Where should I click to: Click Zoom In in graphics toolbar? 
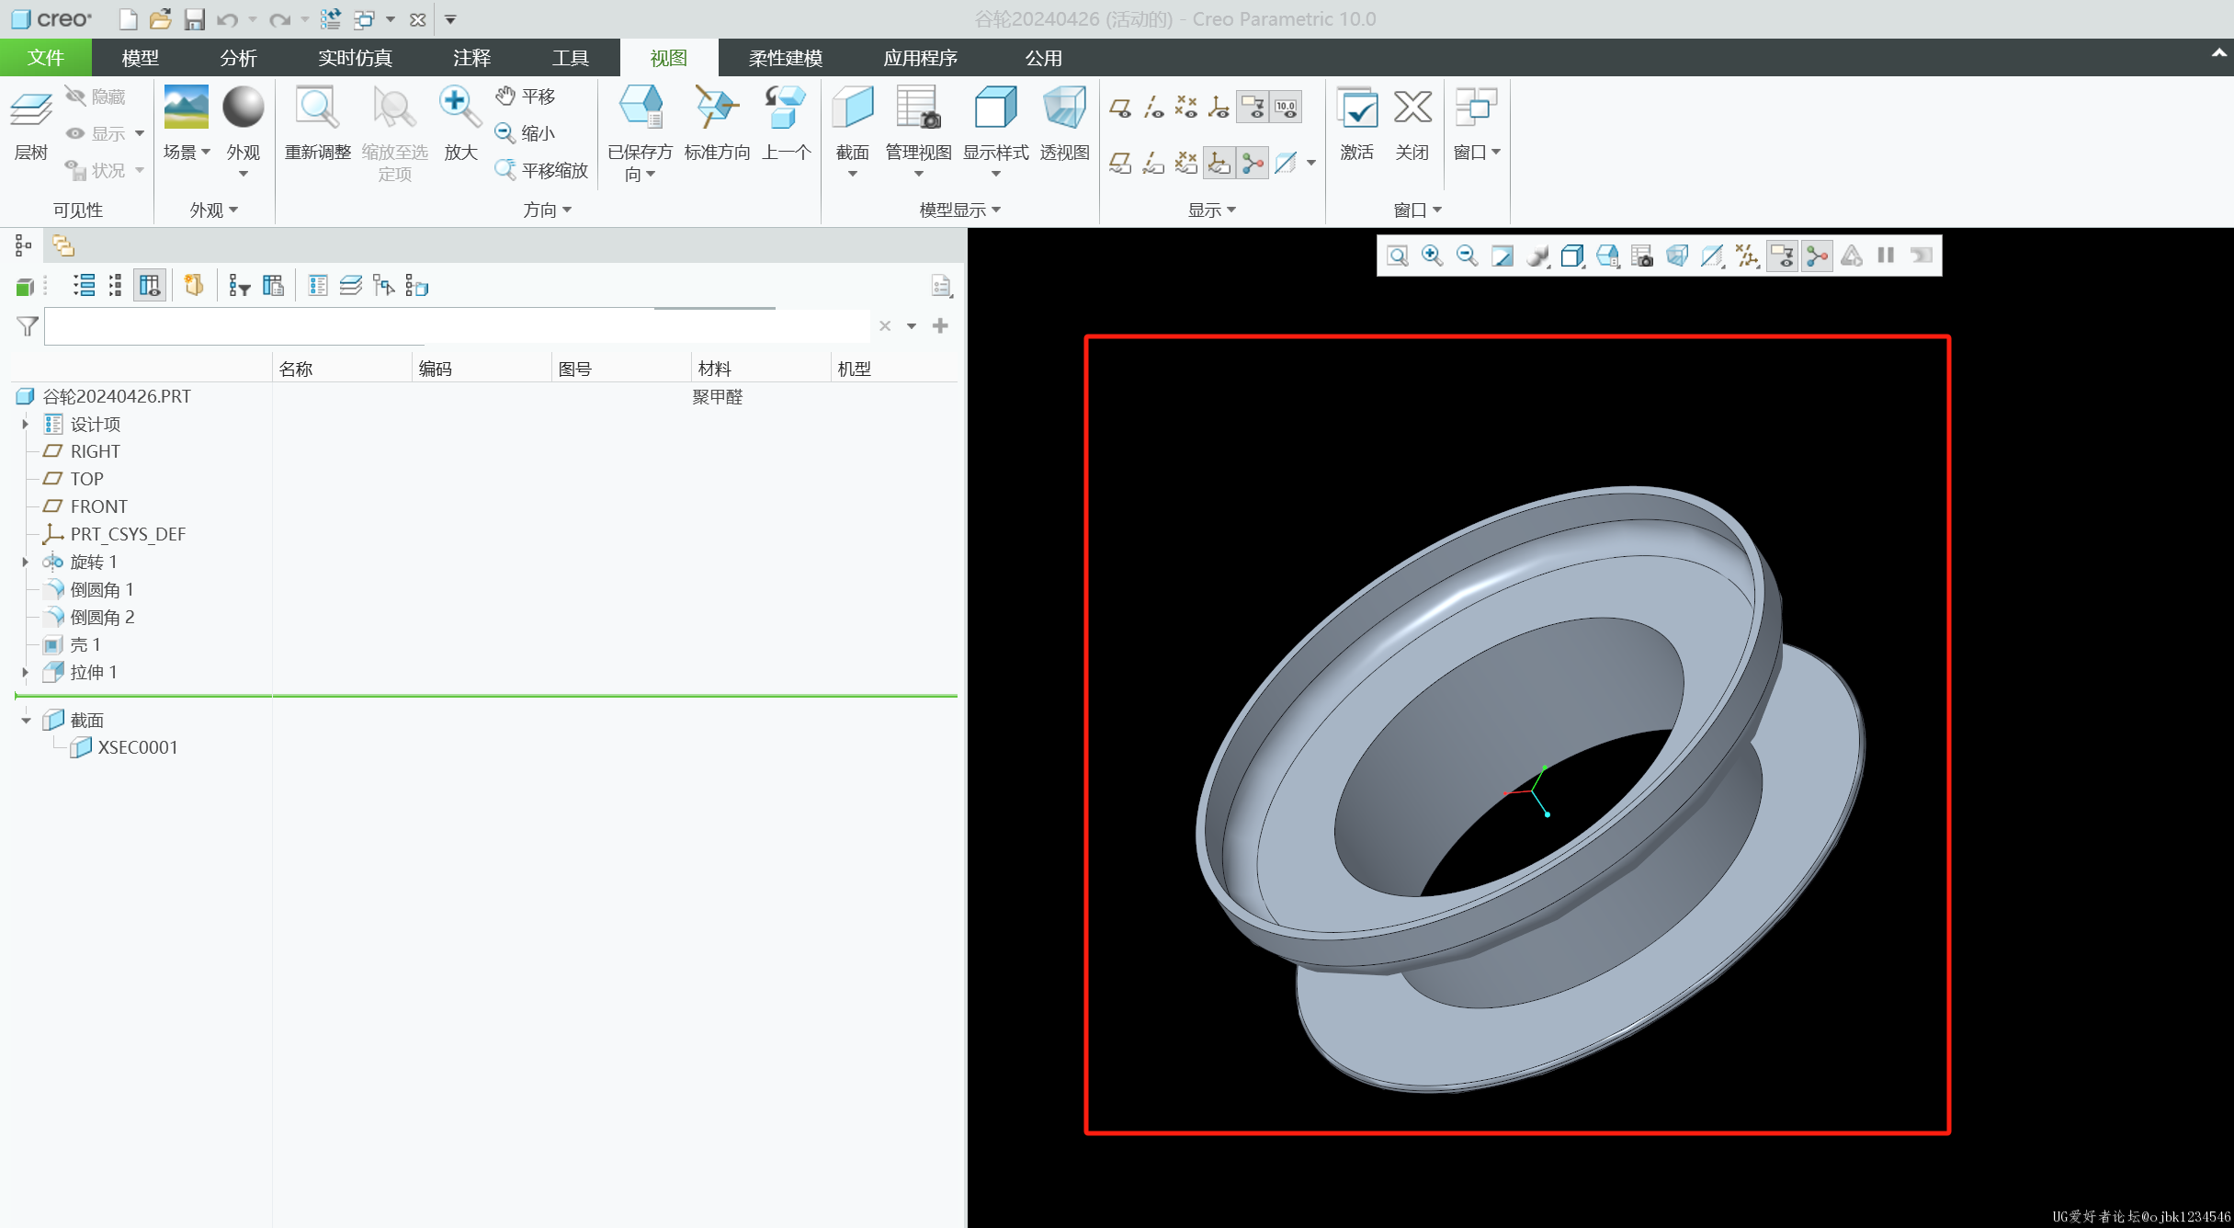coord(1432,256)
